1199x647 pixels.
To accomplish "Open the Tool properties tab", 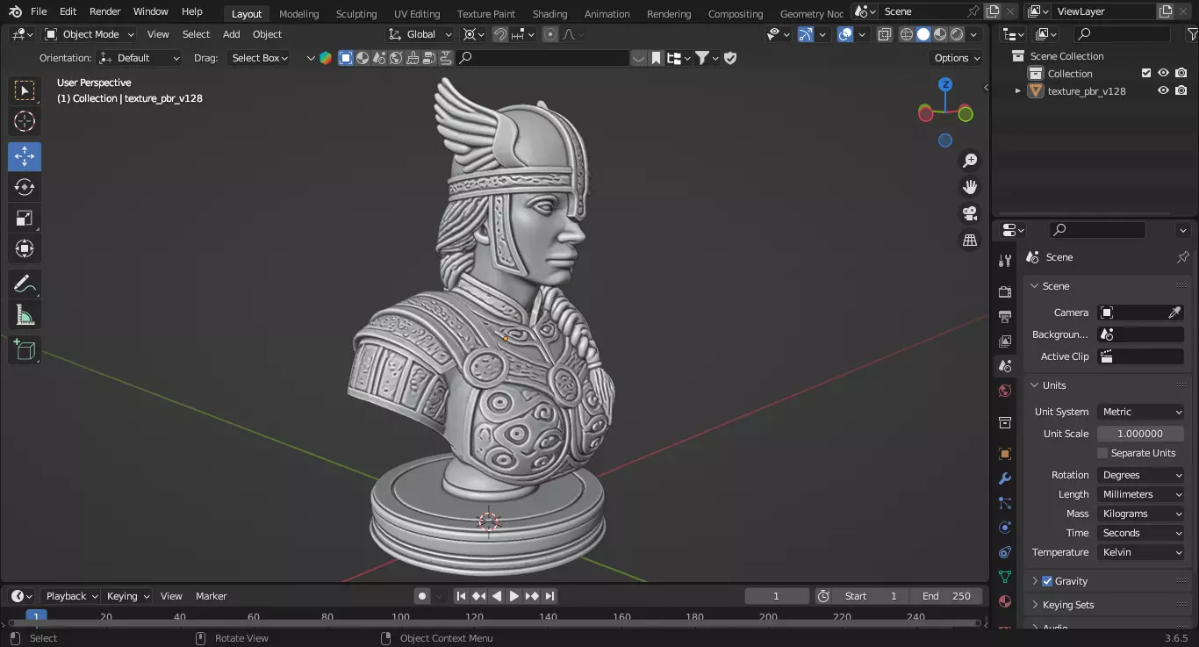I will 1005,261.
